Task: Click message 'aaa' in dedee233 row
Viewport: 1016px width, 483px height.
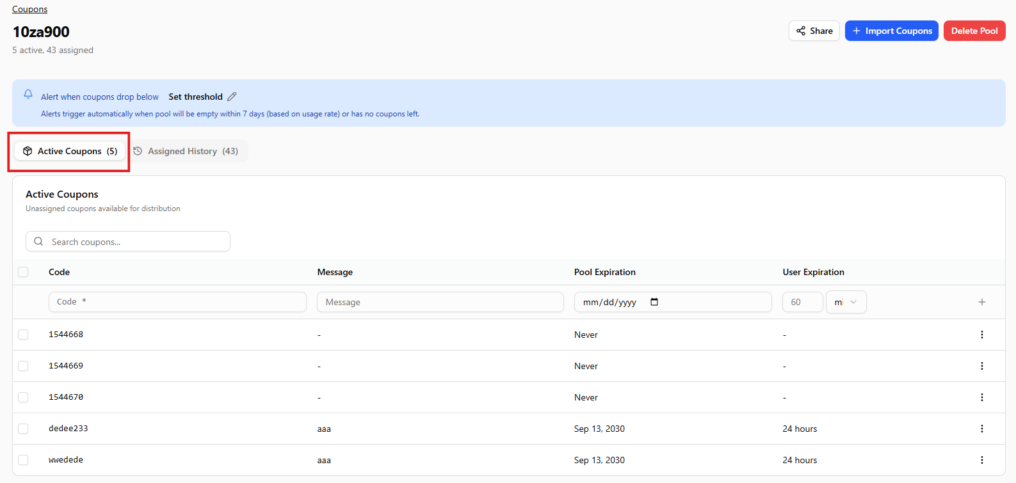Action: pyautogui.click(x=324, y=429)
